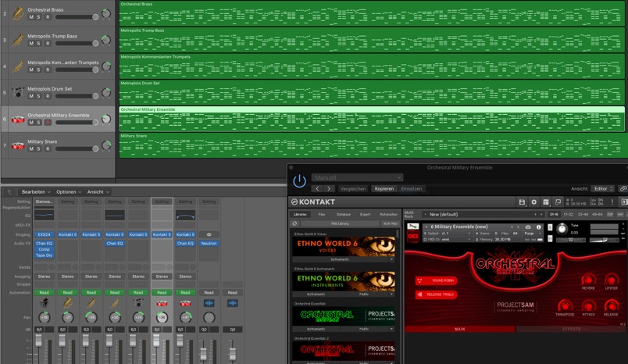Go to previous plugin preset arrow
This screenshot has height=364, width=628.
(x=317, y=188)
